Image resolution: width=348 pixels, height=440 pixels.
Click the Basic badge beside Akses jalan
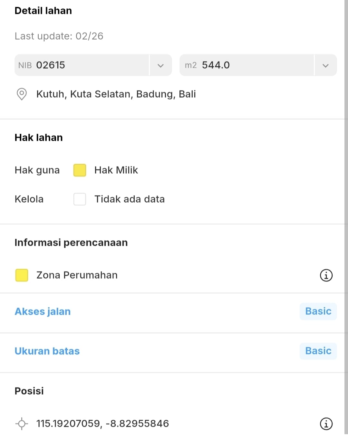[x=318, y=311]
